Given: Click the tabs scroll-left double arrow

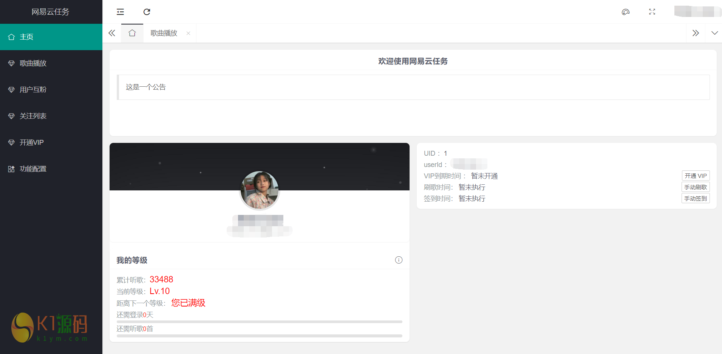Looking at the screenshot, I should point(112,33).
